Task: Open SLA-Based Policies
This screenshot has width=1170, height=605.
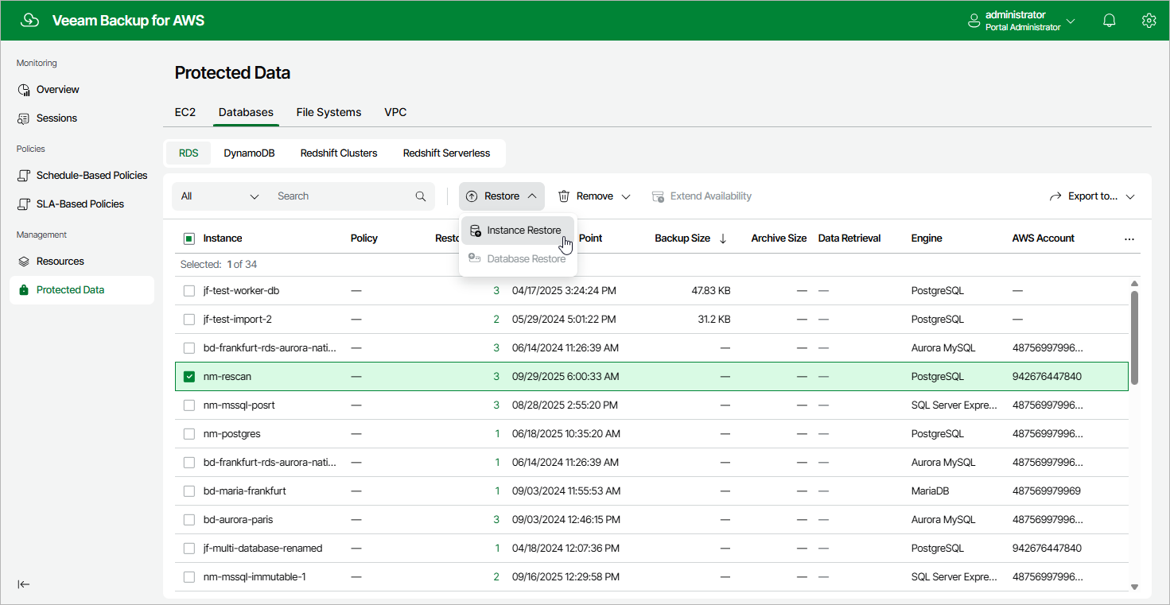Action: tap(82, 204)
